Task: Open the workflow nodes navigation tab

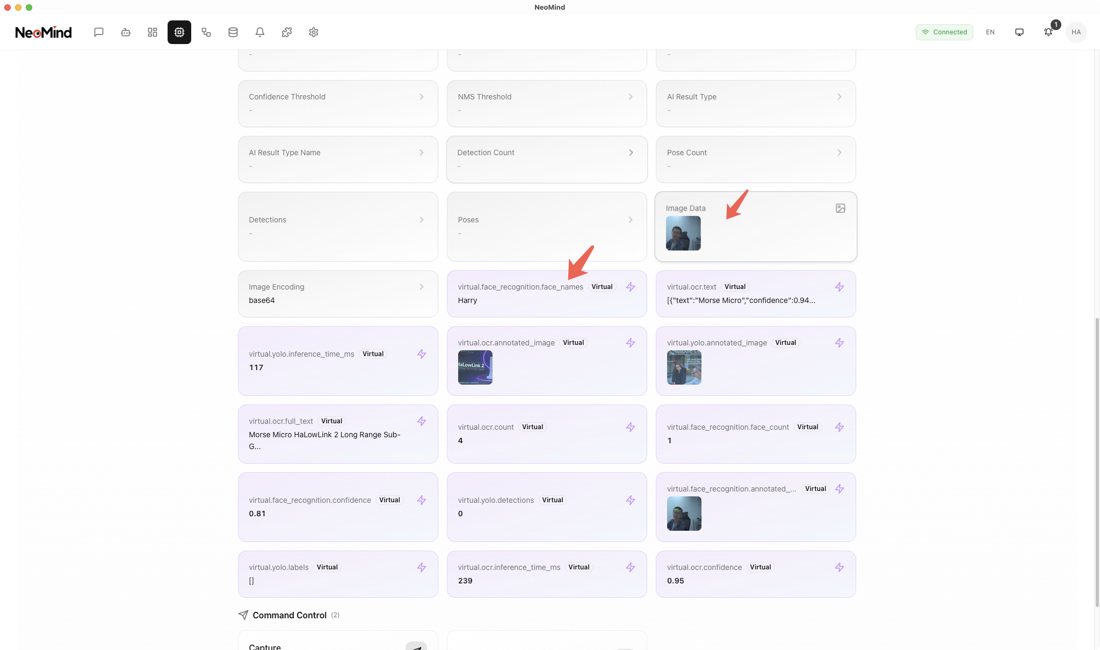Action: pos(206,32)
